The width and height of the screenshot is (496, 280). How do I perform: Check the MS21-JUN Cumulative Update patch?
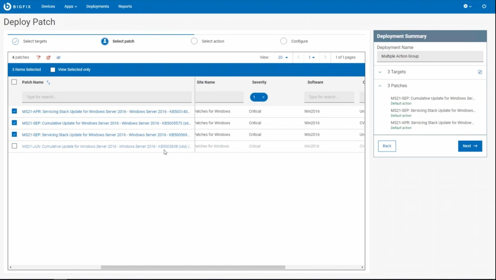pos(14,146)
